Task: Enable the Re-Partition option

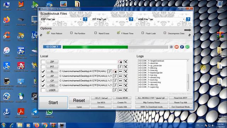Action: [x=71, y=33]
